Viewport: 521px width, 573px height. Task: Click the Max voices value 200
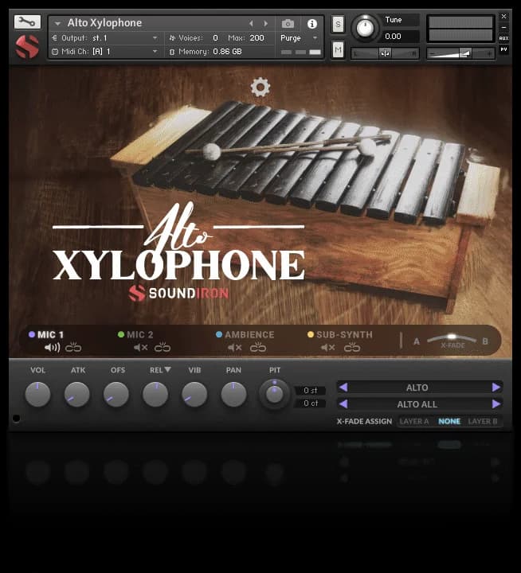pos(257,38)
